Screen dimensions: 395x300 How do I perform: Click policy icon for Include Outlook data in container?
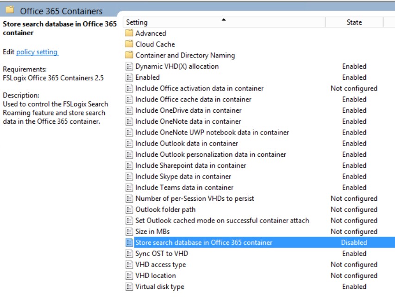pyautogui.click(x=129, y=143)
